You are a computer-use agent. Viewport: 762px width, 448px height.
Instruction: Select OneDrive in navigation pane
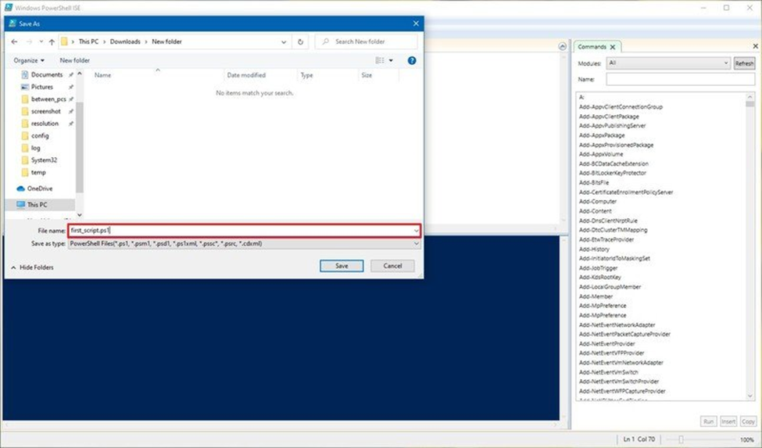pyautogui.click(x=39, y=188)
